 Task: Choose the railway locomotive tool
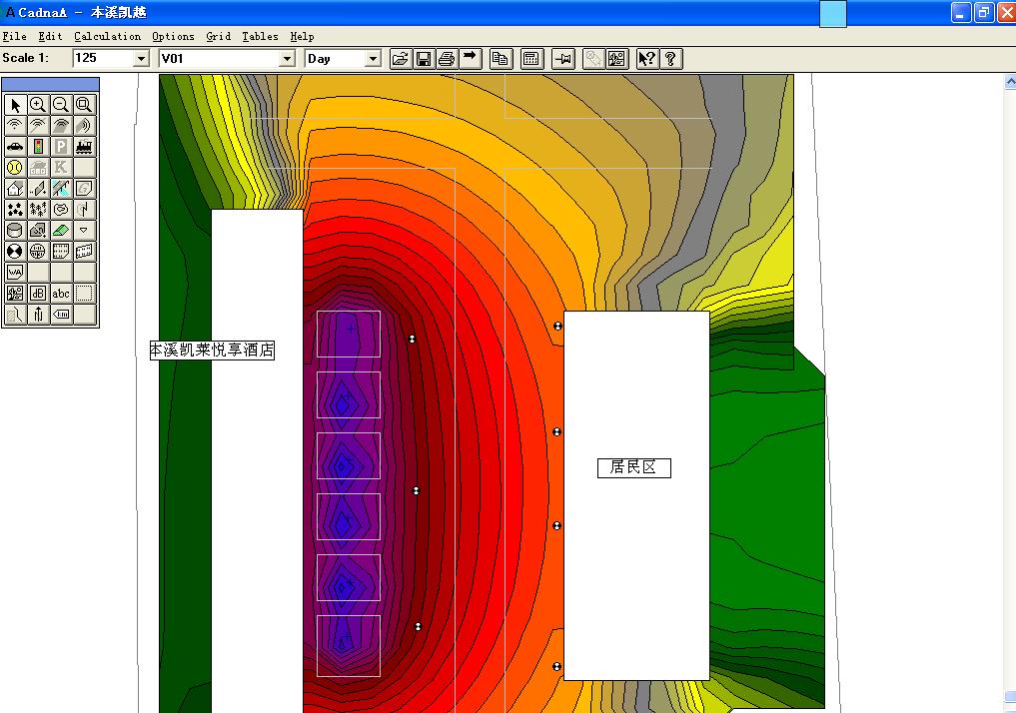84,147
